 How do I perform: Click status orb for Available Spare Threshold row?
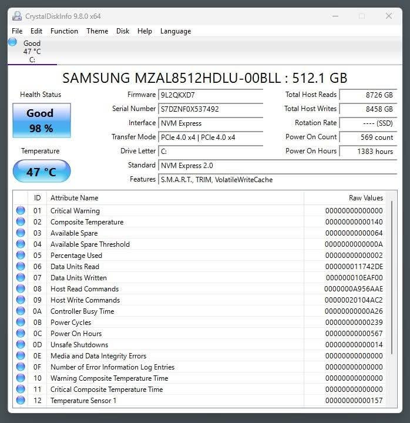click(21, 244)
